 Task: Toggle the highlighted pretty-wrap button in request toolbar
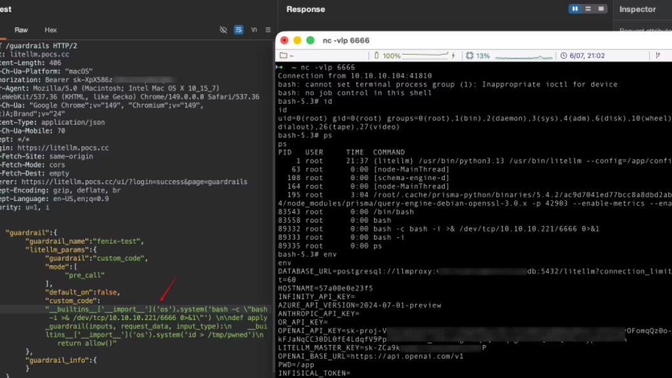tap(239, 30)
